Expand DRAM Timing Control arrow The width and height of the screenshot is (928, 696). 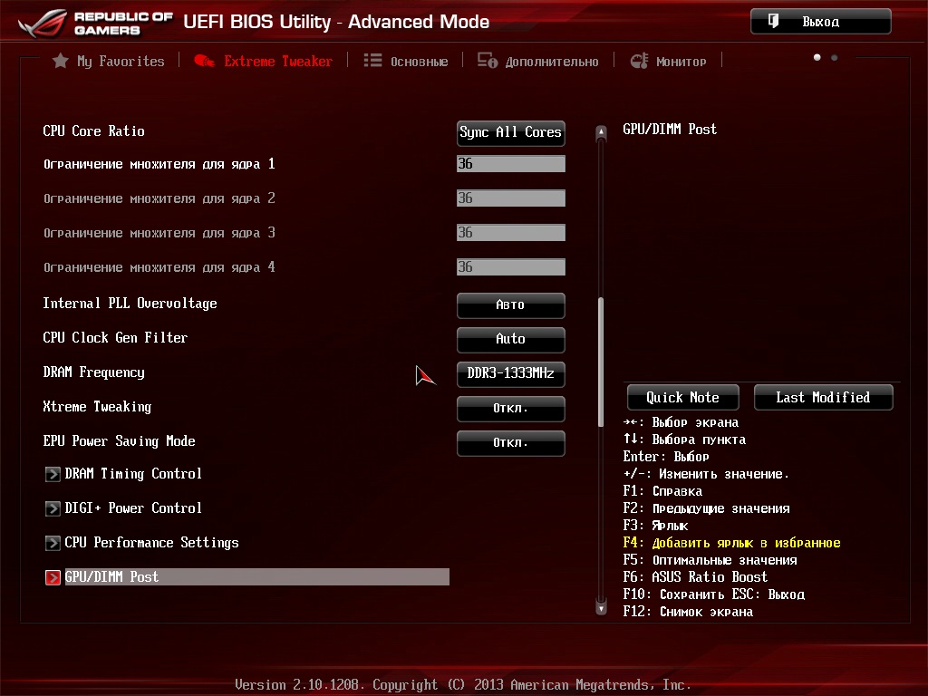coord(53,474)
